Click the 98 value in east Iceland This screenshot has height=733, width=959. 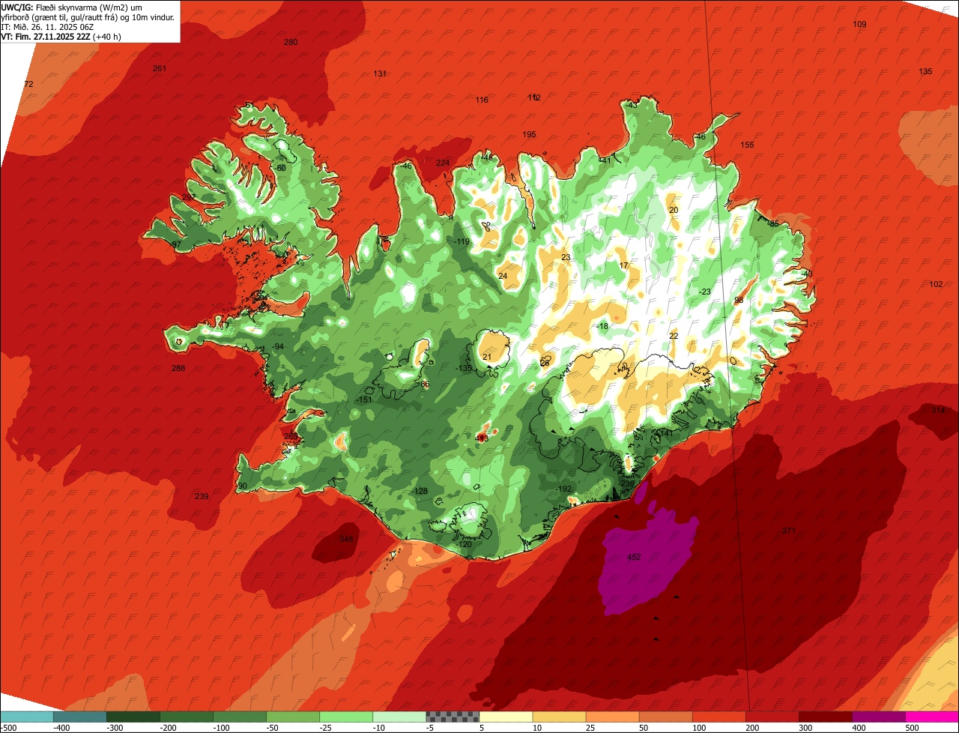tap(738, 300)
